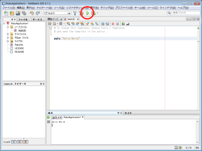Click the New Project toolbar icon

[x=12, y=13]
